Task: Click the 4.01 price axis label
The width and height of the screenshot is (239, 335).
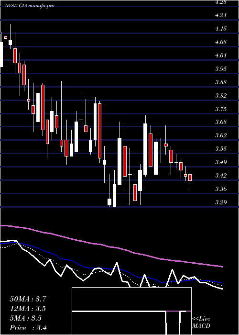Action: pyautogui.click(x=221, y=56)
